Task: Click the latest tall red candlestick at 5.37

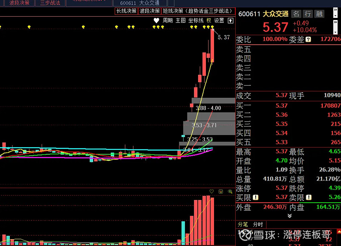Action: [x=212, y=46]
